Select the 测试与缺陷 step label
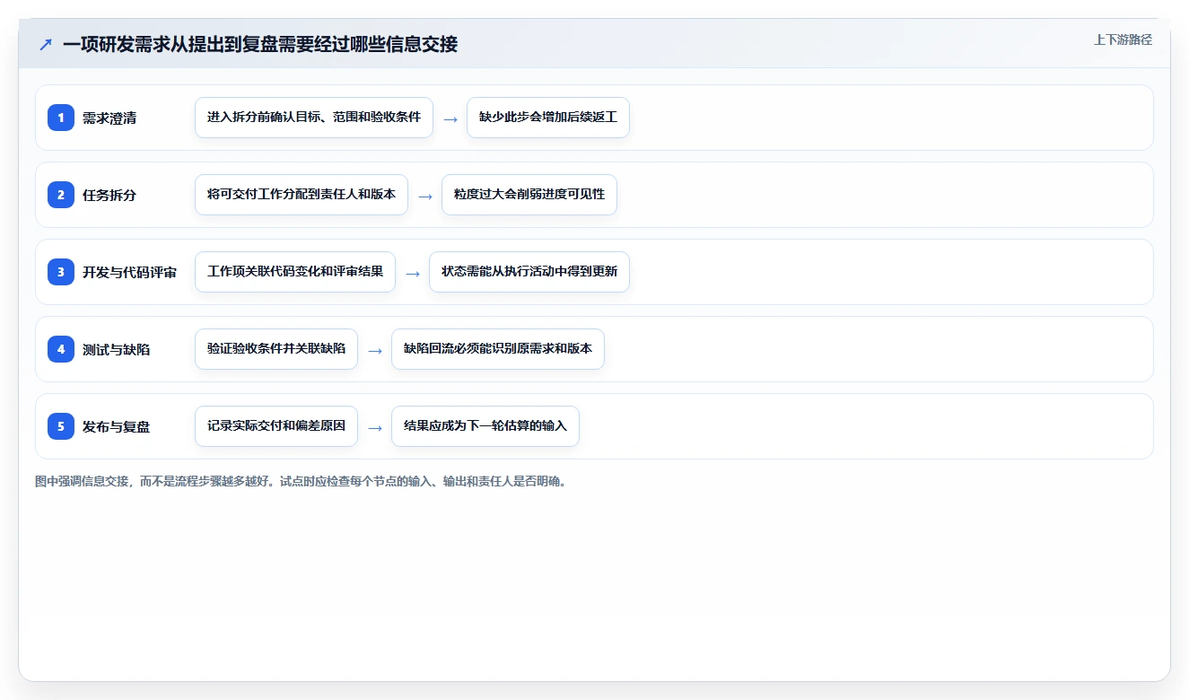1189x700 pixels. 116,350
